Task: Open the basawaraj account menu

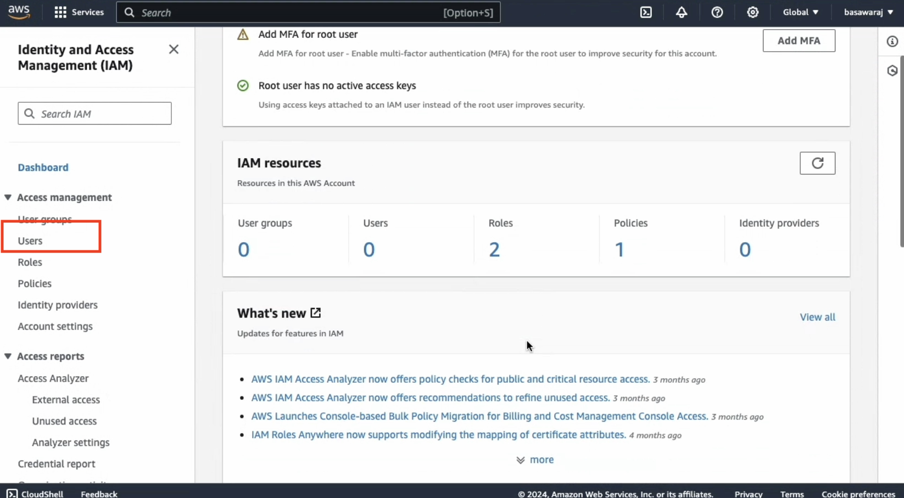Action: (x=868, y=12)
